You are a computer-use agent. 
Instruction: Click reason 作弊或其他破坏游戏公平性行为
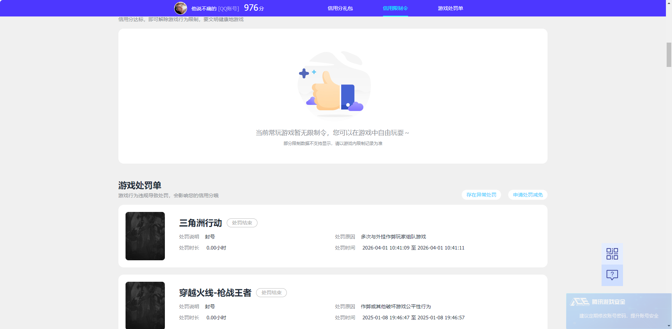(x=396, y=306)
